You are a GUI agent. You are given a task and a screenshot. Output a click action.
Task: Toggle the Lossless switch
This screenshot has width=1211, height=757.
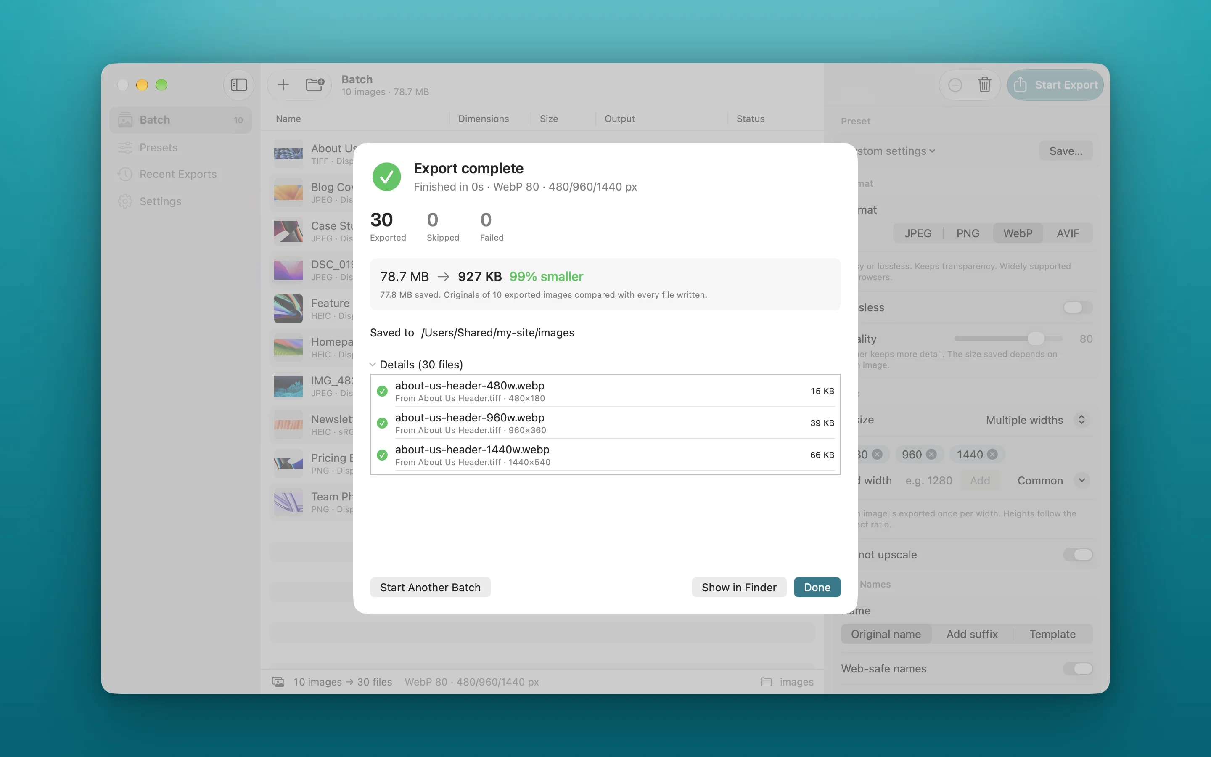click(x=1077, y=307)
